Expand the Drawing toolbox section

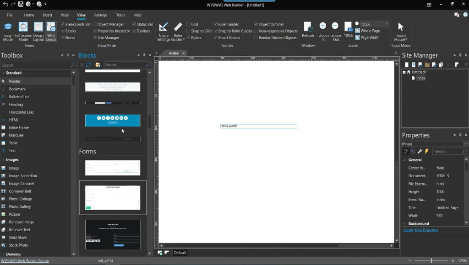tap(3, 254)
